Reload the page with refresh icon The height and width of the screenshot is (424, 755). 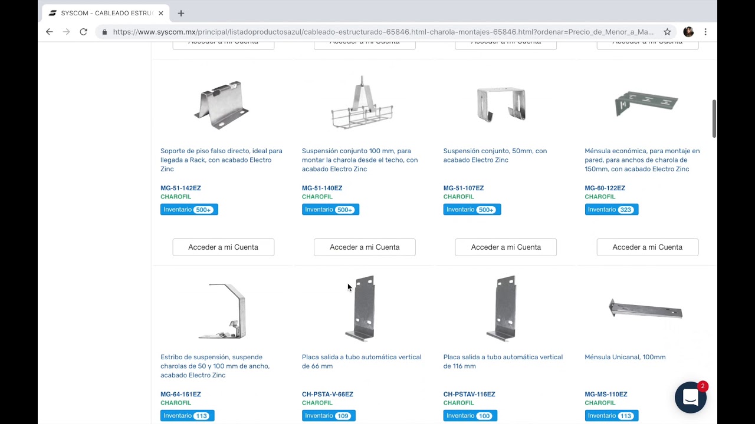83,32
